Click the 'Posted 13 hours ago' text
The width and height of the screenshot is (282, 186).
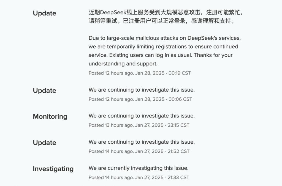pyautogui.click(x=111, y=125)
